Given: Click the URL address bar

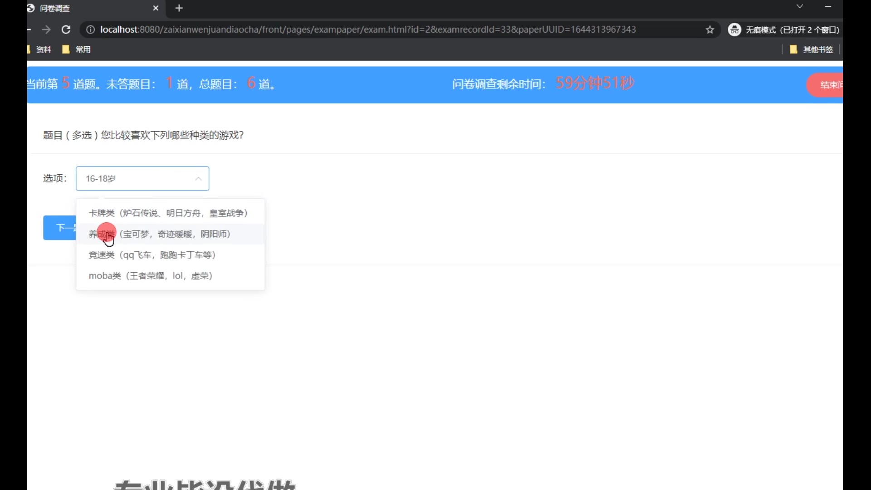Looking at the screenshot, I should [367, 29].
